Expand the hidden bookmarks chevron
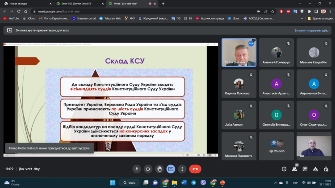Screen dimensions: 335x188 click(302, 19)
